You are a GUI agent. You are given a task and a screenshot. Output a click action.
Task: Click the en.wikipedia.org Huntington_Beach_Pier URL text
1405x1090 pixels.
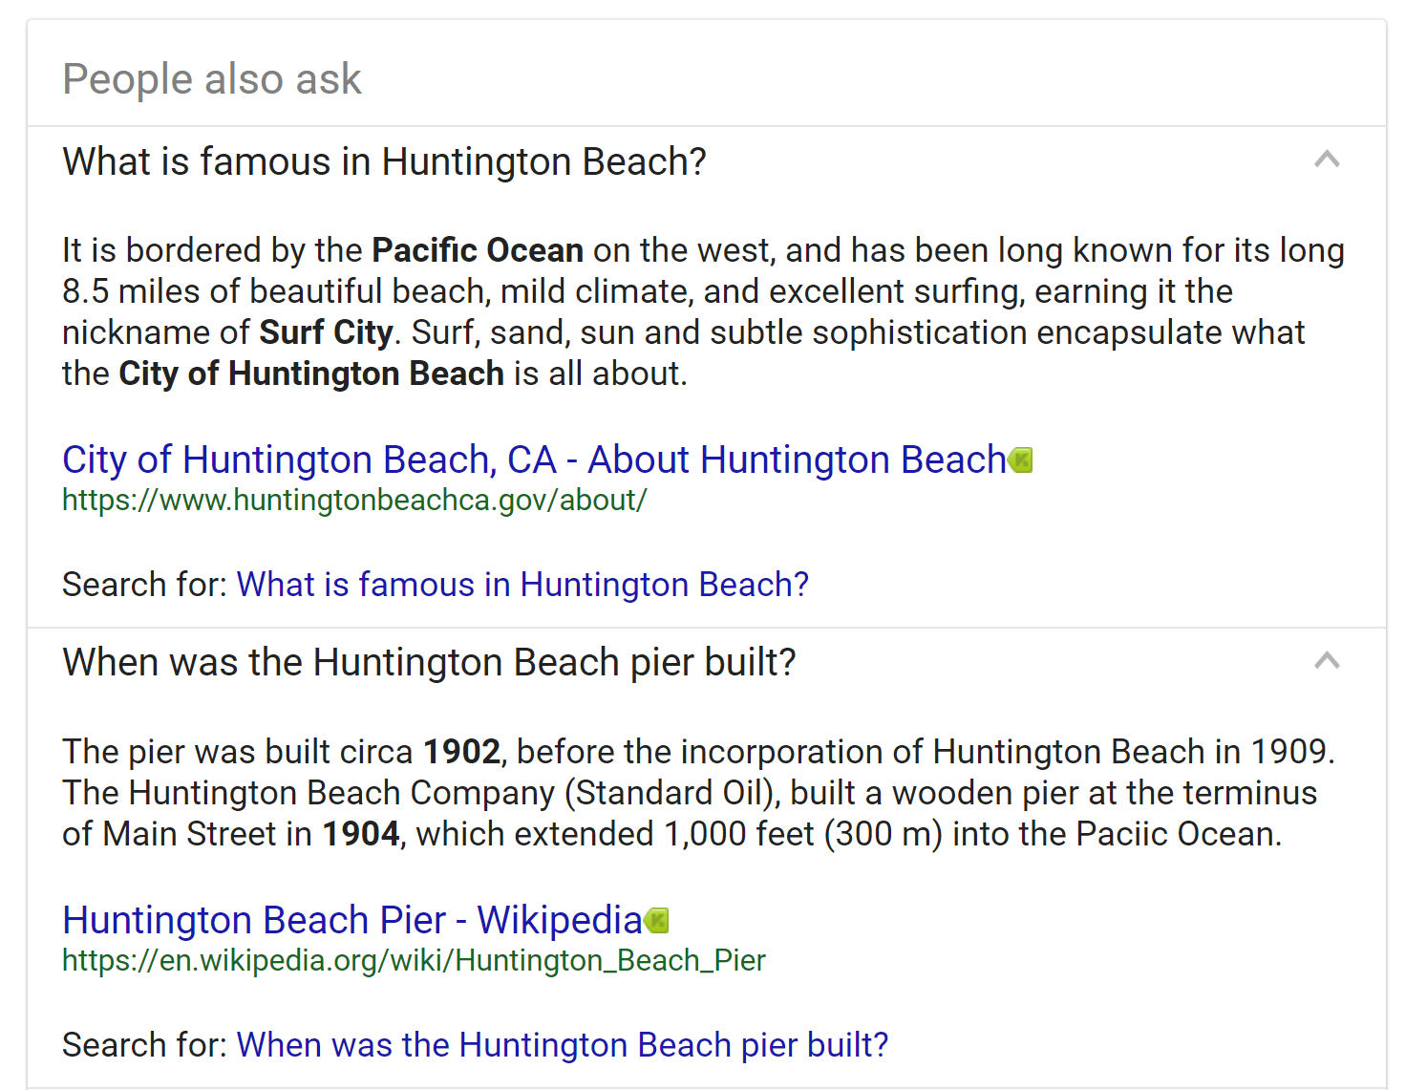(x=413, y=960)
